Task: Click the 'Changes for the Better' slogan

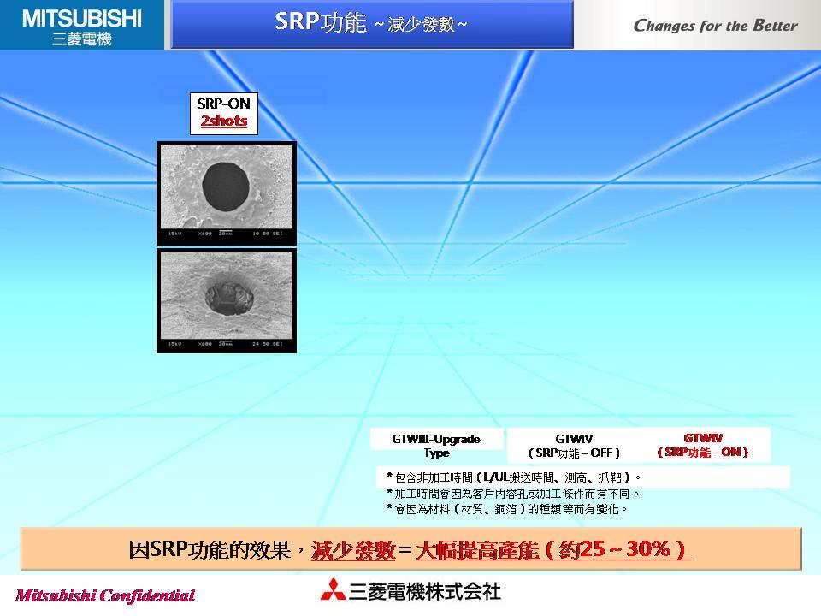Action: pyautogui.click(x=715, y=26)
